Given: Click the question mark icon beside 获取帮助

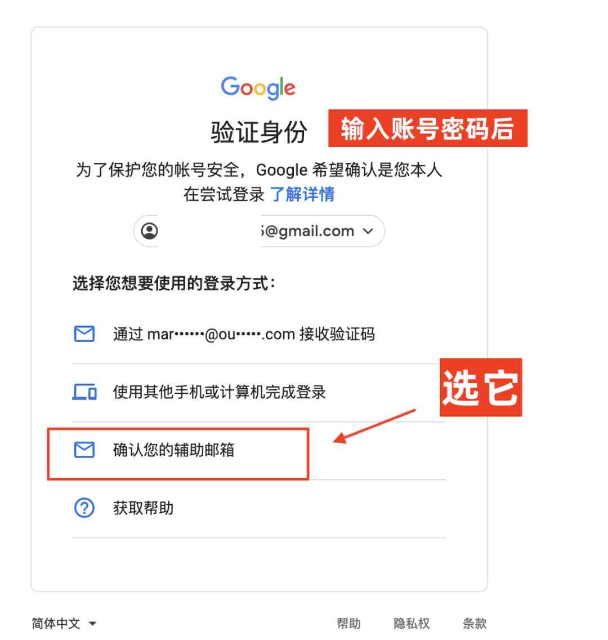Looking at the screenshot, I should (84, 508).
